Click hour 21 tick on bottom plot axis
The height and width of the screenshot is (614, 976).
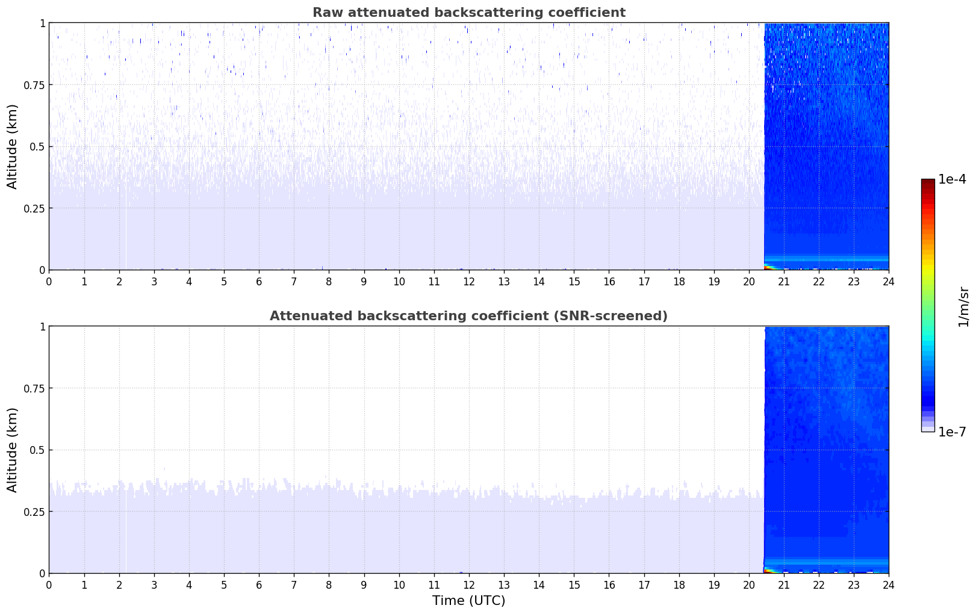tap(783, 585)
